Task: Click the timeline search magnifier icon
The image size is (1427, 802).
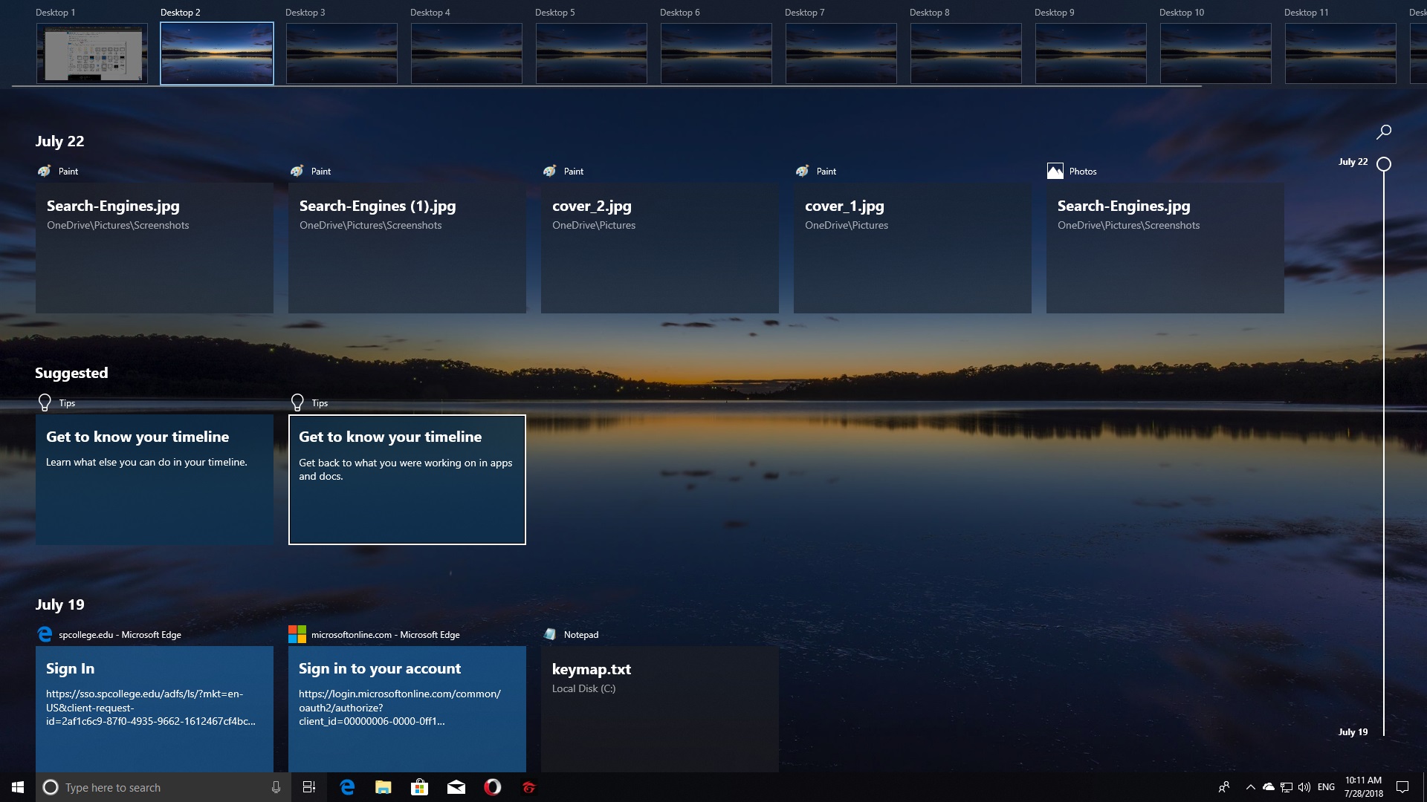Action: coord(1384,132)
